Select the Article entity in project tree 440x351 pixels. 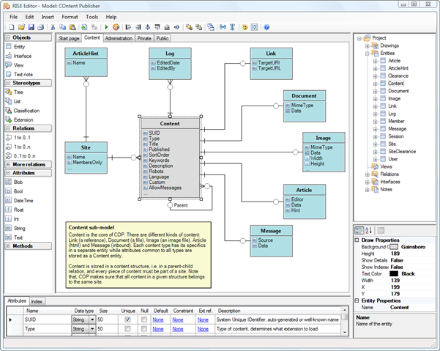click(x=395, y=61)
